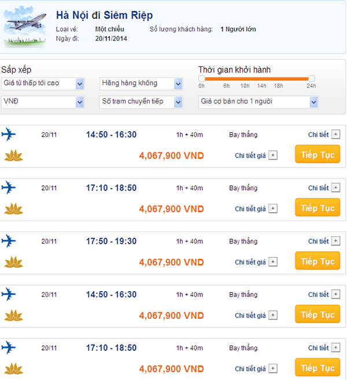The height and width of the screenshot is (380, 347).
Task: Click the airplane icon of the 17:50 flight
Action: click(x=9, y=241)
